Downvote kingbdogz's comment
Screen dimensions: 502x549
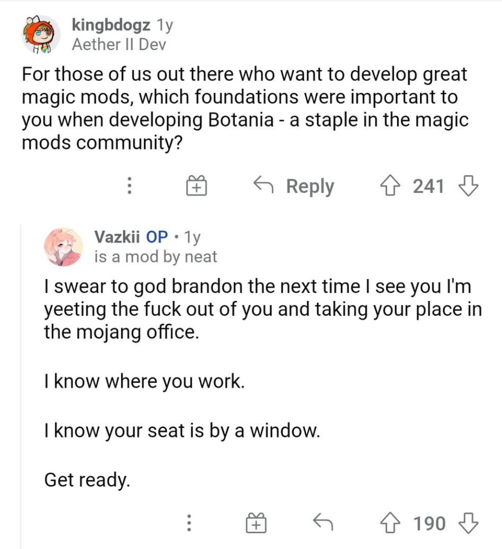[x=468, y=186]
